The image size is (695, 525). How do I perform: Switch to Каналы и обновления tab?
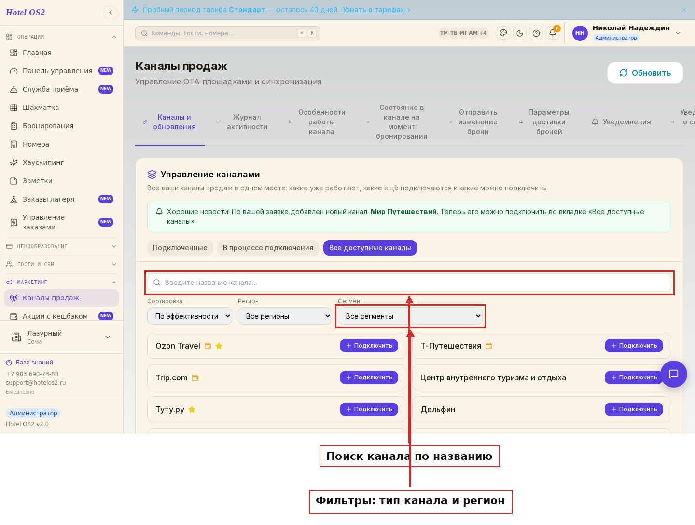pos(170,122)
